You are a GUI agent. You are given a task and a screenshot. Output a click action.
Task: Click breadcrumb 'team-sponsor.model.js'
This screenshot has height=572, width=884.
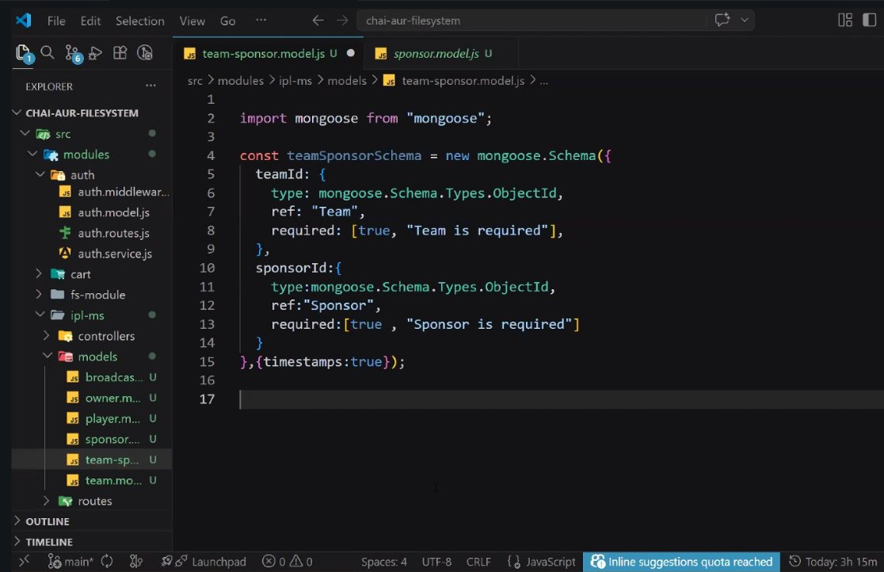tap(463, 81)
